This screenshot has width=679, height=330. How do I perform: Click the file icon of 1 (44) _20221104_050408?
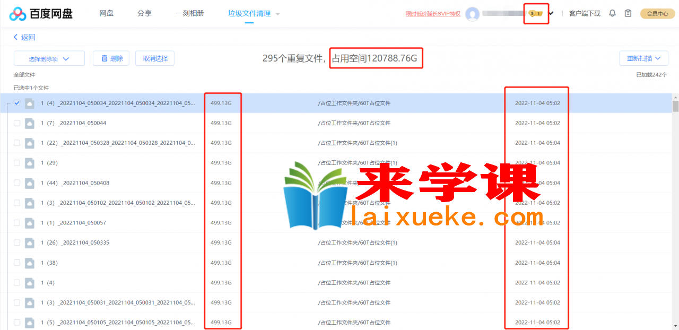click(30, 183)
